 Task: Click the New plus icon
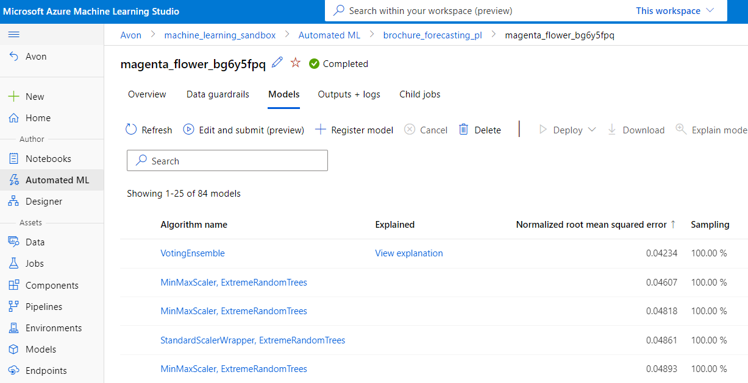point(13,96)
